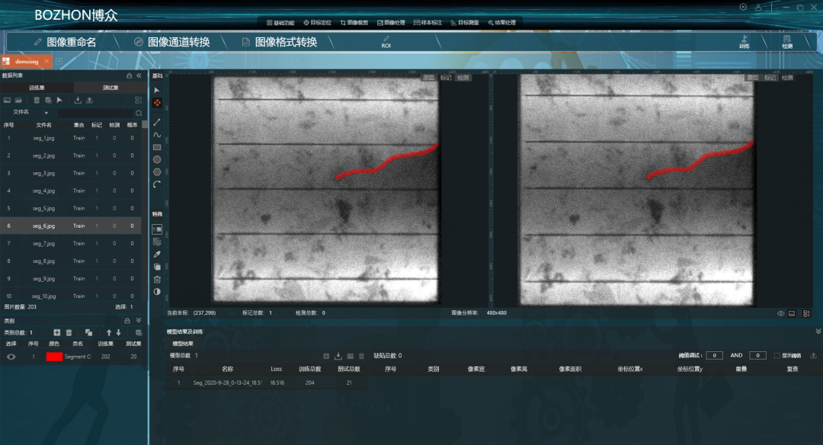Open the ROI tool
The image size is (823, 445).
tap(386, 42)
